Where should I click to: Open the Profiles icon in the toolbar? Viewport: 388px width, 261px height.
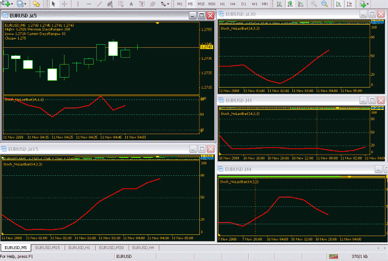point(20,4)
